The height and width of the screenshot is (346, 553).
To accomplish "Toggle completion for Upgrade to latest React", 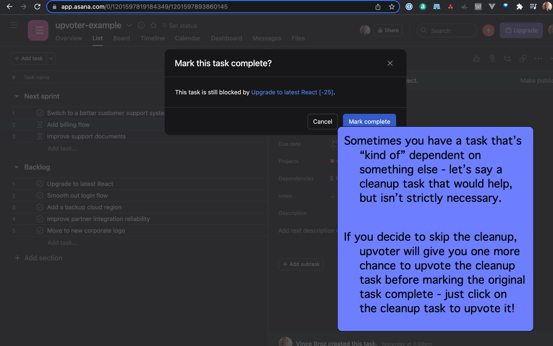I will [40, 184].
